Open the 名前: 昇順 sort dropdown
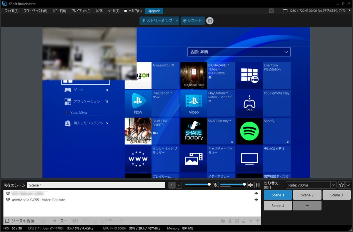 pos(239,52)
